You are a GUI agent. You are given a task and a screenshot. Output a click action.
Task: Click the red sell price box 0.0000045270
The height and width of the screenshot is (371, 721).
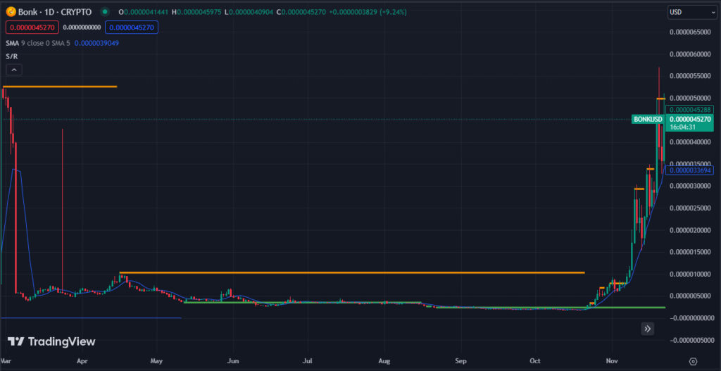point(32,27)
